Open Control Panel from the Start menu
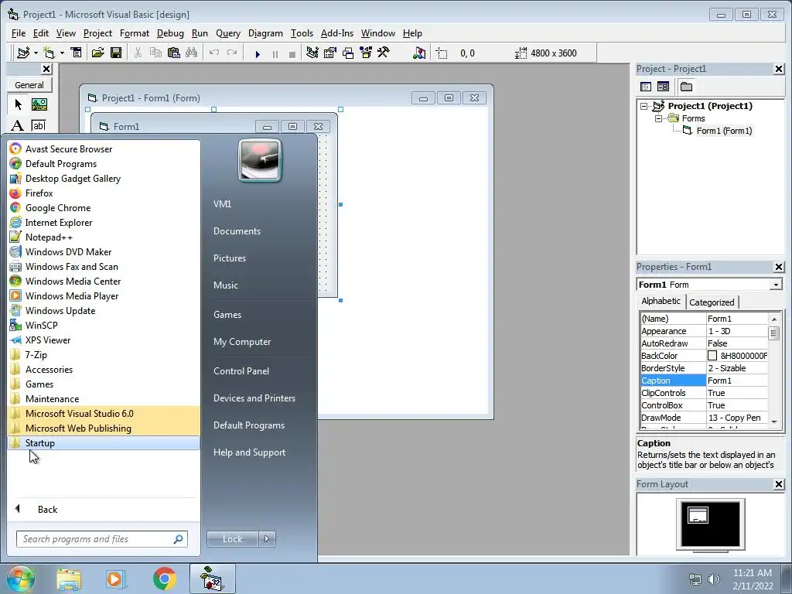Image resolution: width=792 pixels, height=594 pixels. [241, 370]
